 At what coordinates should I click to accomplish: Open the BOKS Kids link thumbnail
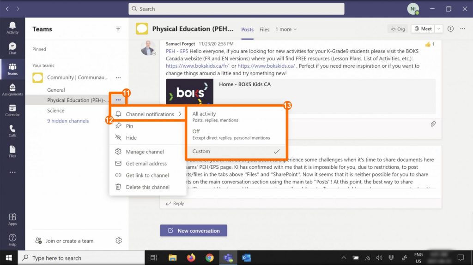point(189,92)
